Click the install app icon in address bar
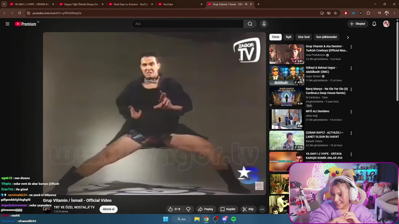 point(322,13)
